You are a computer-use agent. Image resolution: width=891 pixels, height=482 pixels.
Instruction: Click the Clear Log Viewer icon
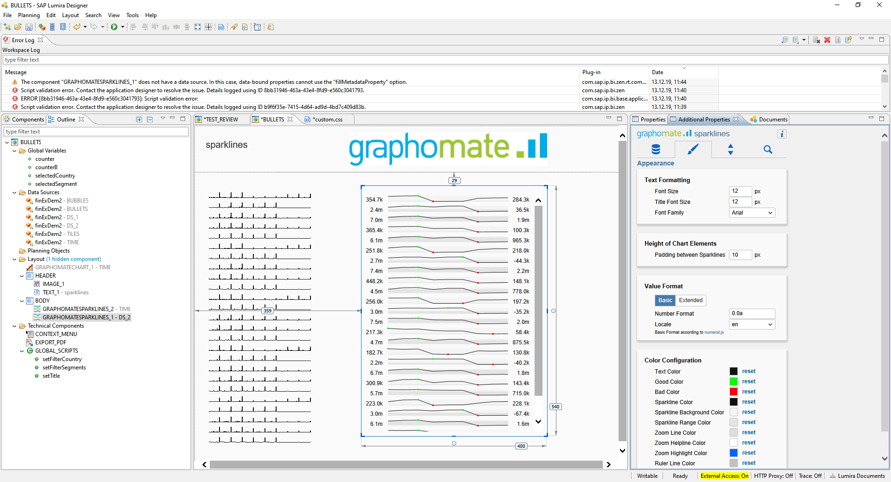816,40
